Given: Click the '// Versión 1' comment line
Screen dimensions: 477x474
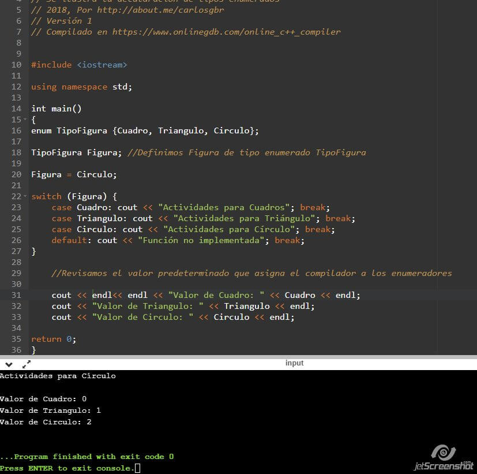Looking at the screenshot, I should point(61,21).
